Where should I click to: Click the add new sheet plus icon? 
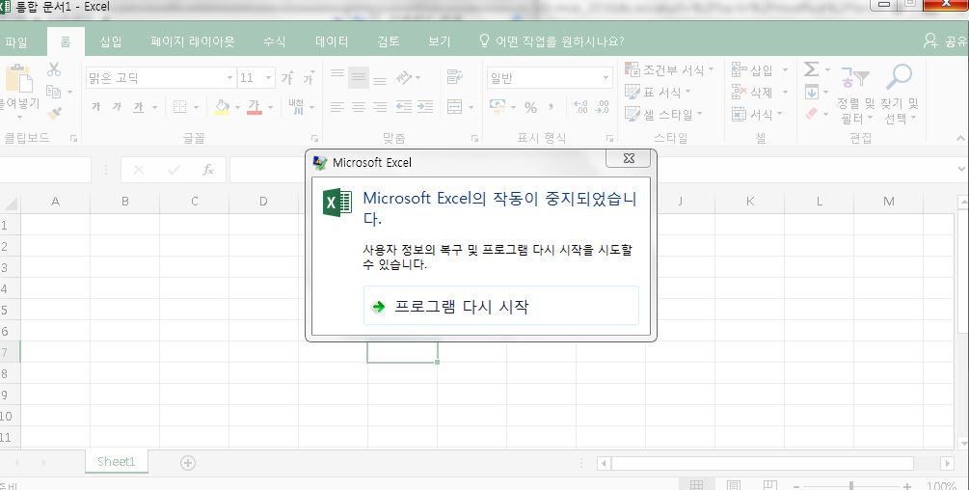pyautogui.click(x=188, y=462)
